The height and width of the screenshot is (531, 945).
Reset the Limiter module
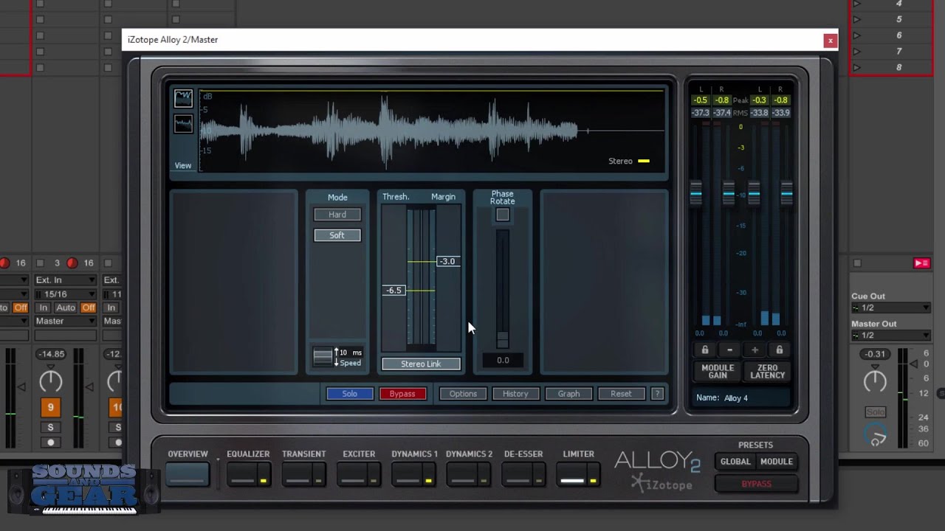tap(621, 394)
